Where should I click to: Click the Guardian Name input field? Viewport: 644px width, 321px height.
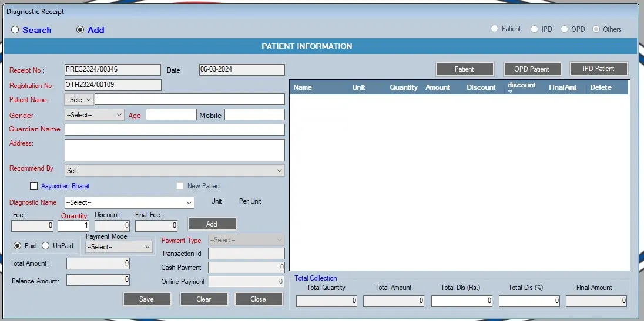pyautogui.click(x=175, y=130)
